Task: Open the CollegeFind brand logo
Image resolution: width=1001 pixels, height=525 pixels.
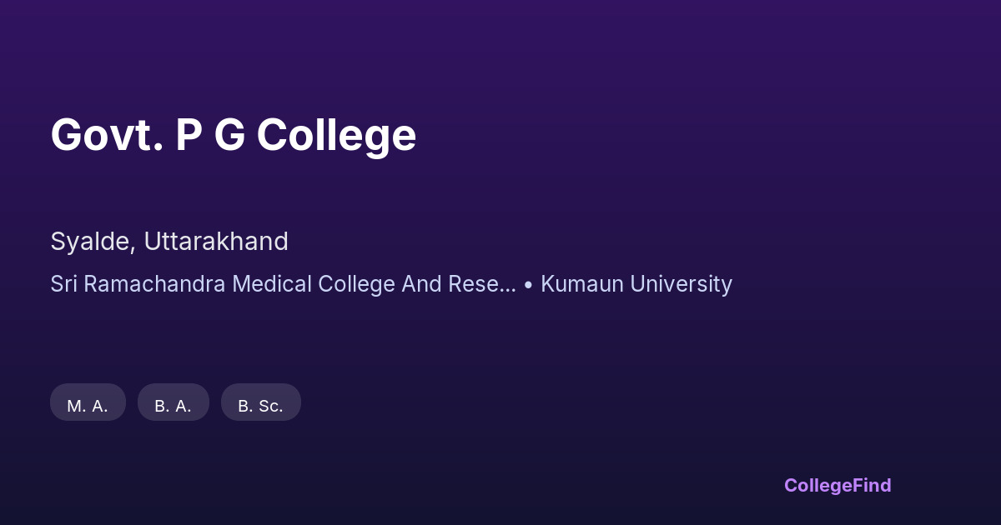Action: click(x=837, y=485)
